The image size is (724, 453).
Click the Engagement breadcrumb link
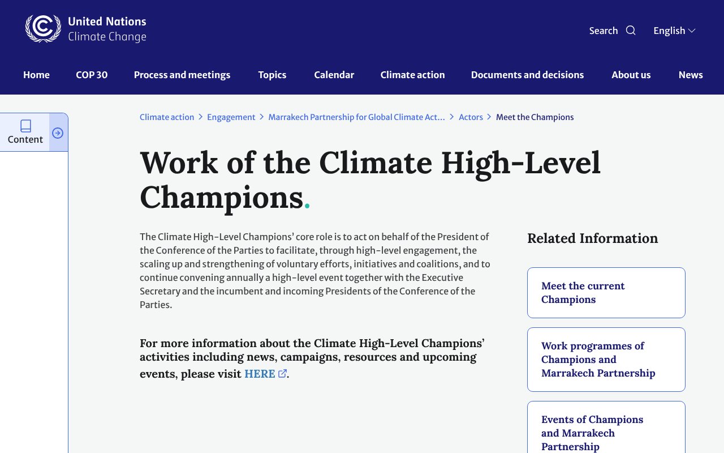click(231, 117)
